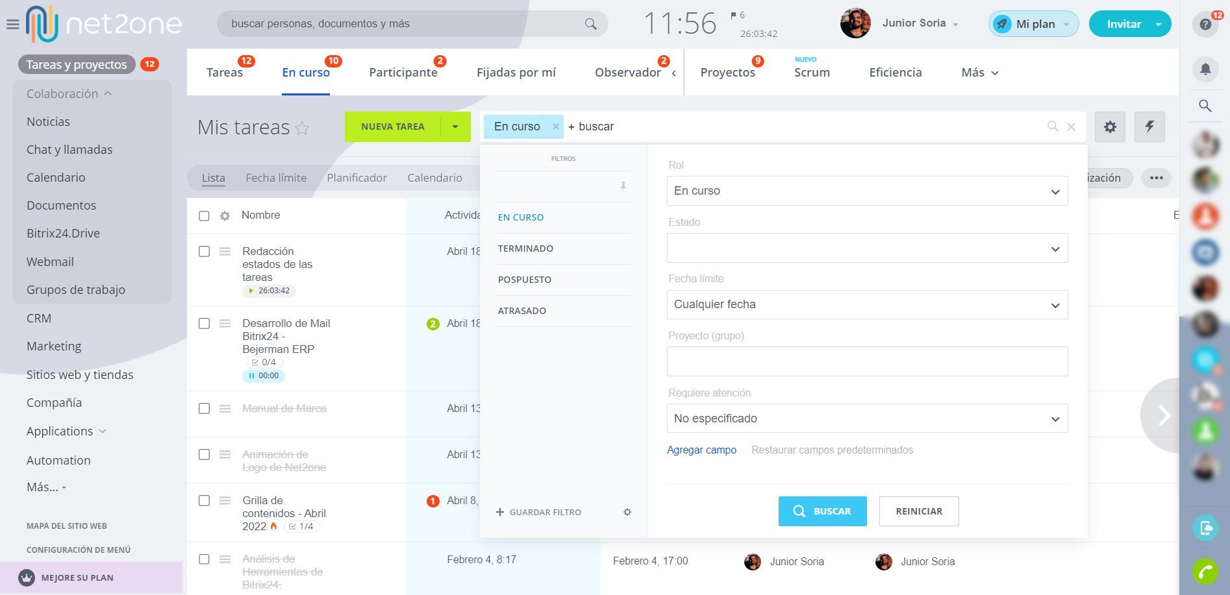Click the large right arrow slider button
Image resolution: width=1230 pixels, height=595 pixels.
pyautogui.click(x=1162, y=415)
